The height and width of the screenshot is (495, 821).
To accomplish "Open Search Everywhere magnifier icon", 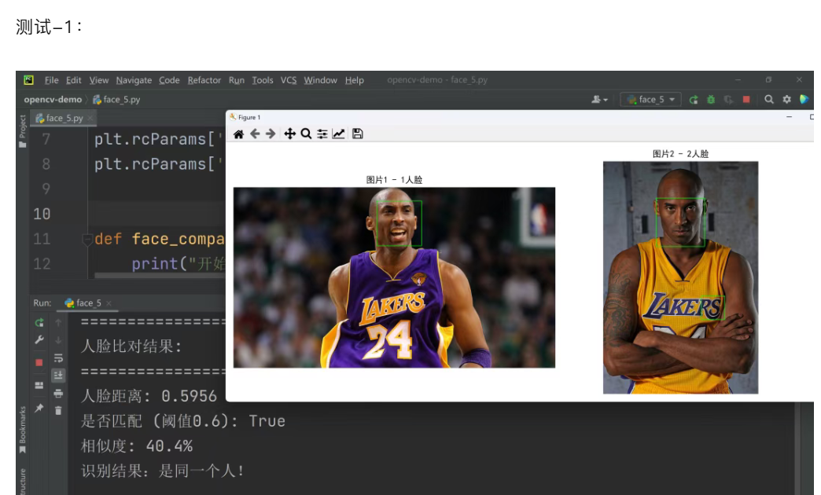I will pos(769,100).
